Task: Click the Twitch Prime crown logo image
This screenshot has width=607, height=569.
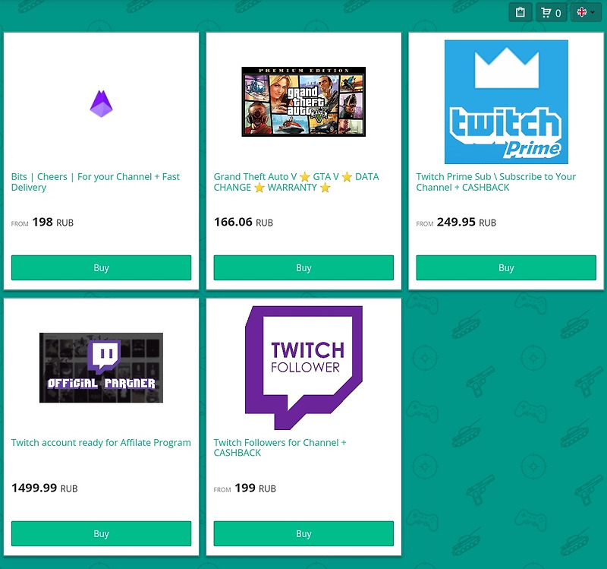Action: 506,102
